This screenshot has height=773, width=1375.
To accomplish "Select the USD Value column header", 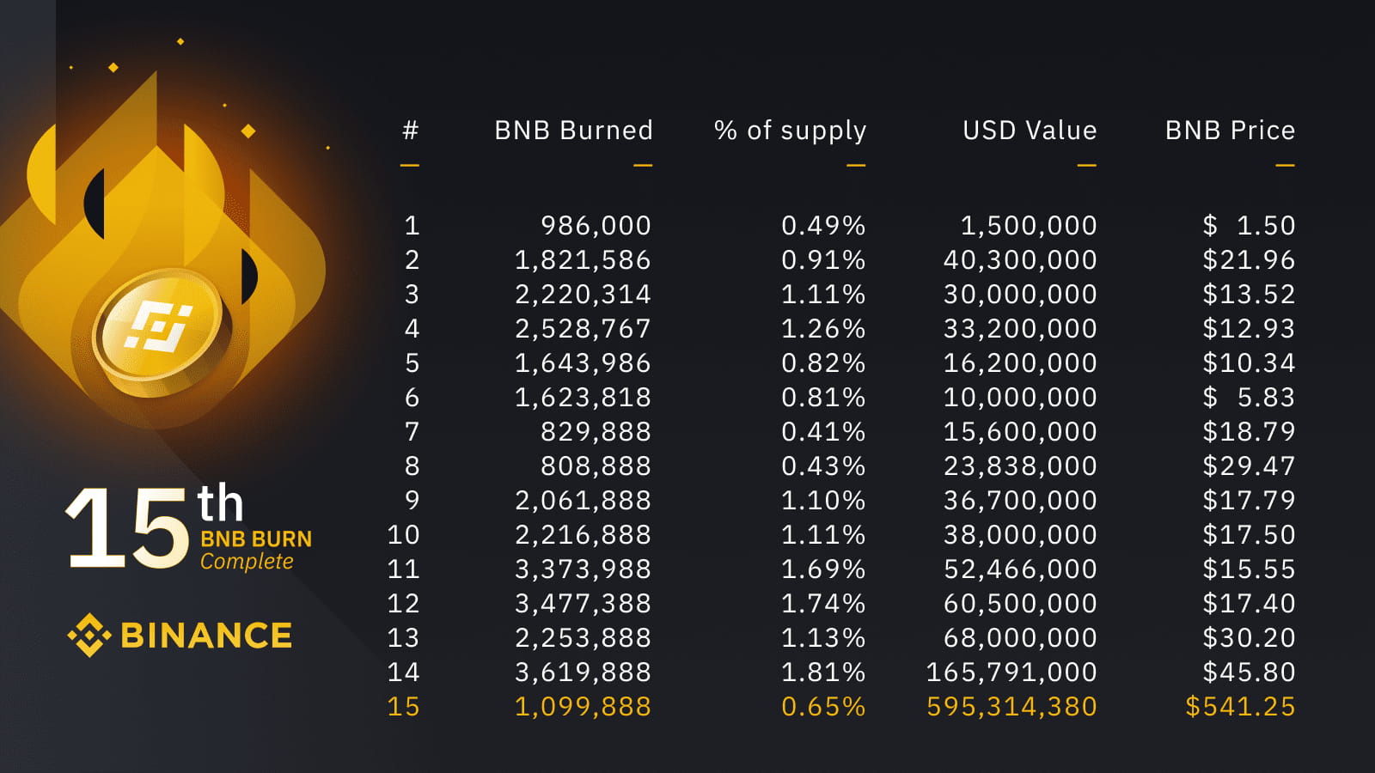I will coord(1030,131).
